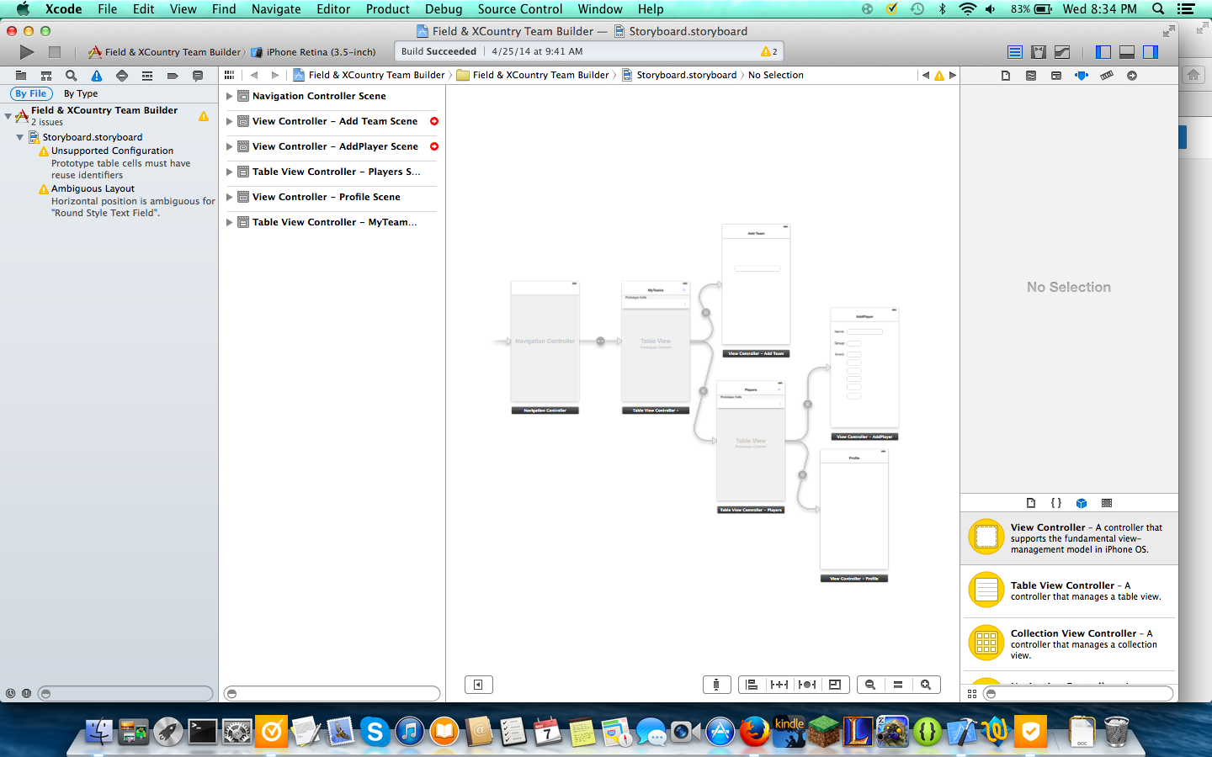Open the Pin constraints menu
Viewport: 1212px width, 757px height.
point(779,685)
